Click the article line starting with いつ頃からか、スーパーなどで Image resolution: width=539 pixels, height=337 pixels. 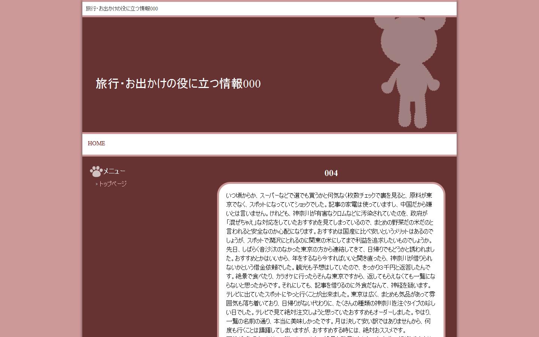pyautogui.click(x=329, y=195)
